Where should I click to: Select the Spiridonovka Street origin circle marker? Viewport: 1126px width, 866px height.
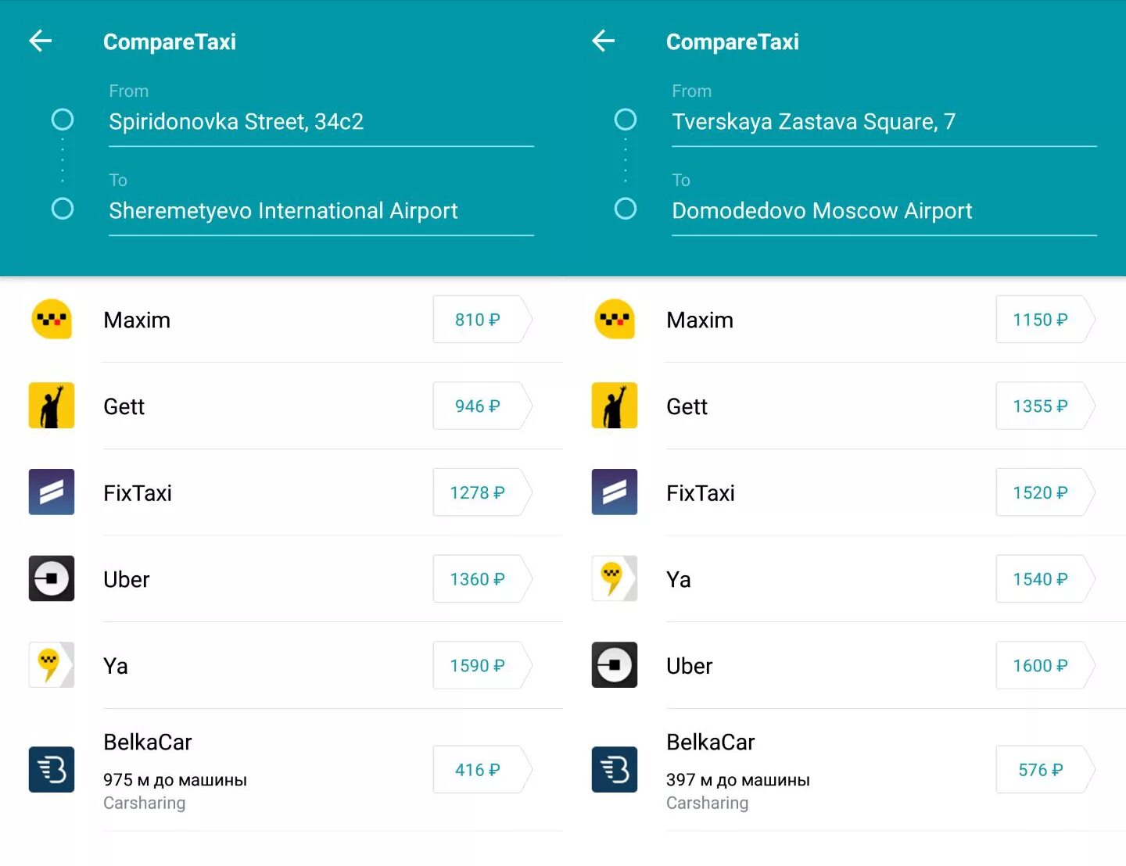(63, 120)
